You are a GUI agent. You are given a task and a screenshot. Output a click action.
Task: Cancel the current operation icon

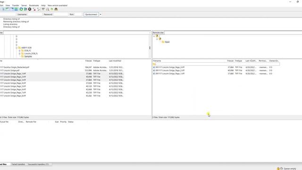pos(30,9)
